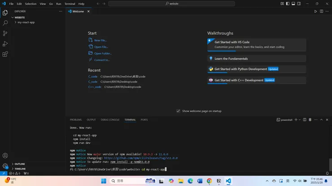Open Microsoft Edge from taskbar
Screen dimensions: 332x186
pyautogui.click(x=190, y=181)
